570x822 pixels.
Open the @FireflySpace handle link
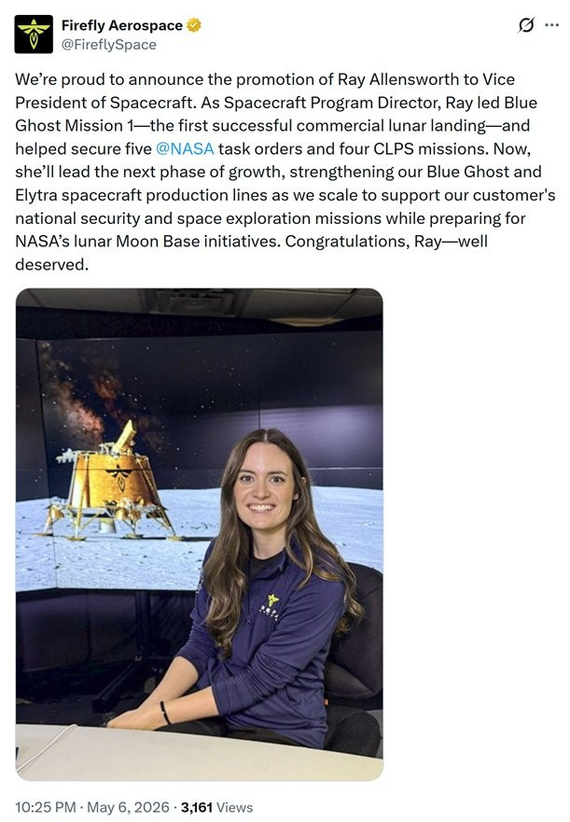(108, 45)
